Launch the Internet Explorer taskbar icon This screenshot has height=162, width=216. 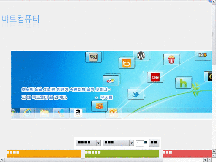pos(27,113)
